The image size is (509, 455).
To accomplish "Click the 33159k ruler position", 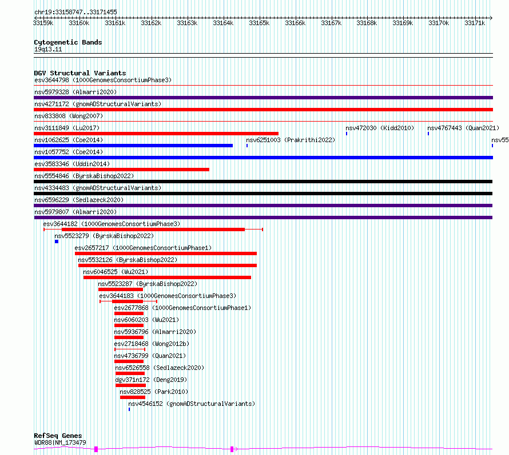I will (x=43, y=23).
